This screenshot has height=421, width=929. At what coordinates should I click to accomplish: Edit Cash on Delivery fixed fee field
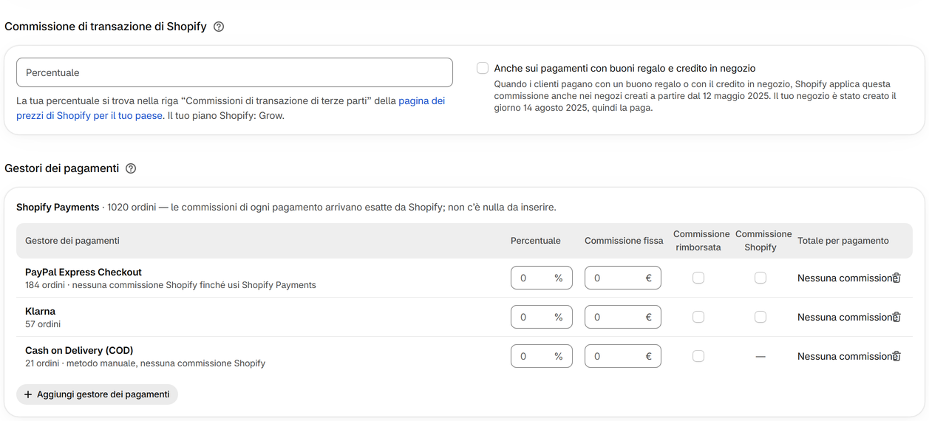pos(623,356)
